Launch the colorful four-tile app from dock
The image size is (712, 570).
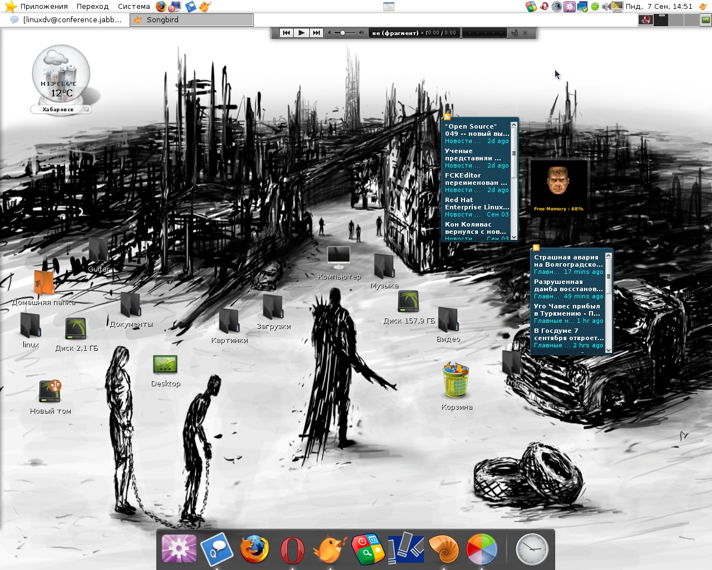(368, 549)
